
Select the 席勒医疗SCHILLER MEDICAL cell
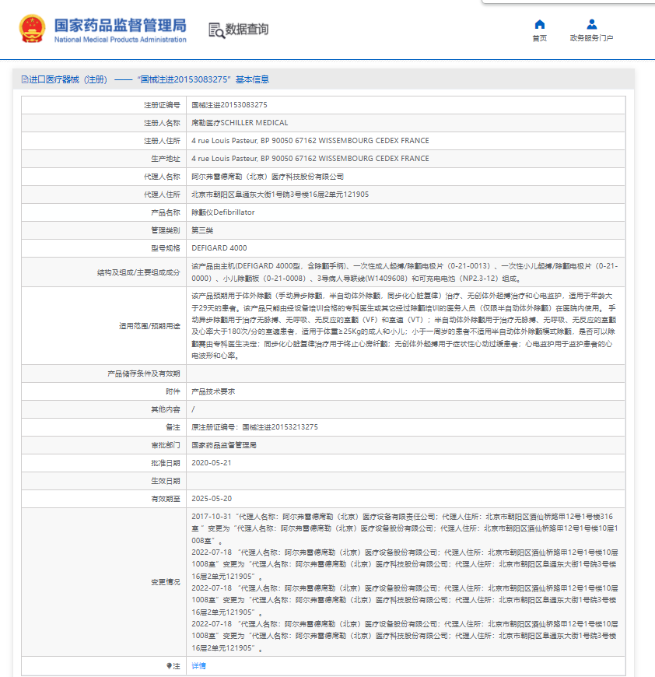coord(240,123)
